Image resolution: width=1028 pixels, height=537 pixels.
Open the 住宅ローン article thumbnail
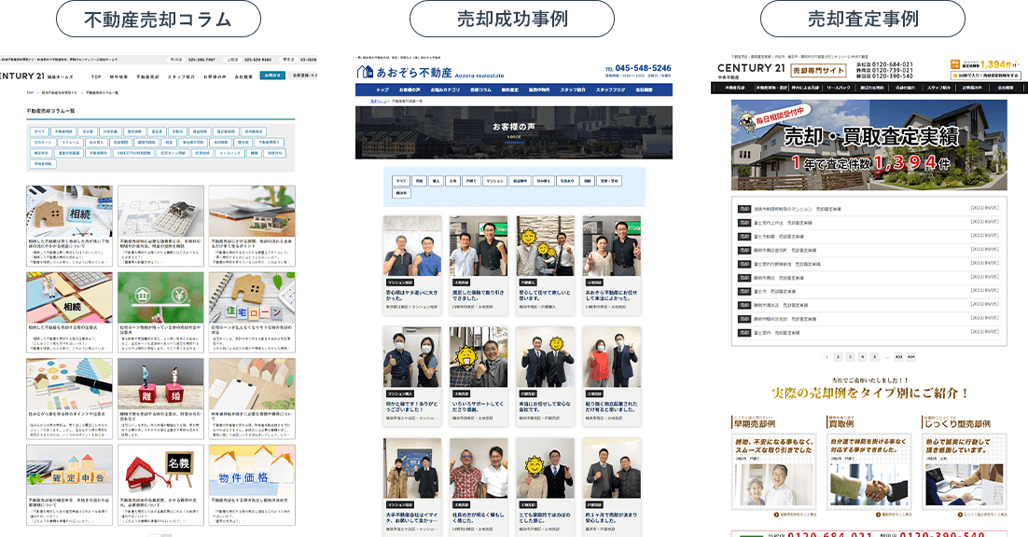click(252, 298)
